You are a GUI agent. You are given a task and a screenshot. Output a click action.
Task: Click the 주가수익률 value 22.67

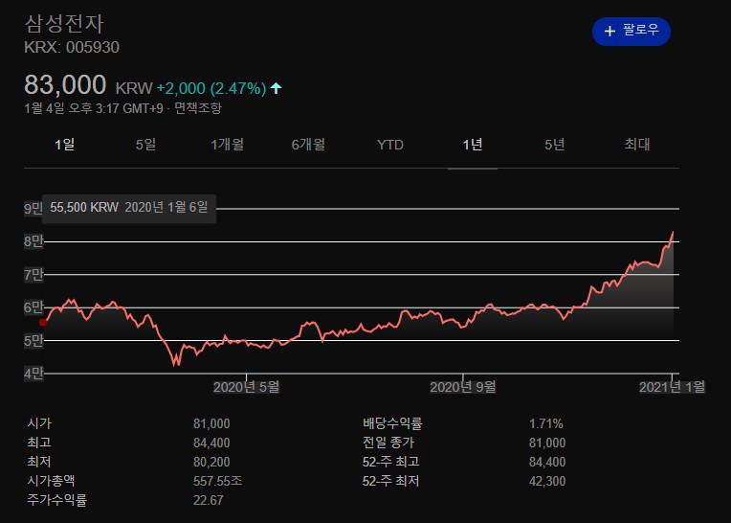(209, 500)
